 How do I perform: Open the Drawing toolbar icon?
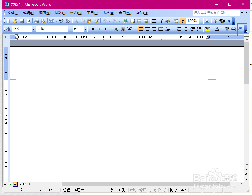(x=168, y=21)
